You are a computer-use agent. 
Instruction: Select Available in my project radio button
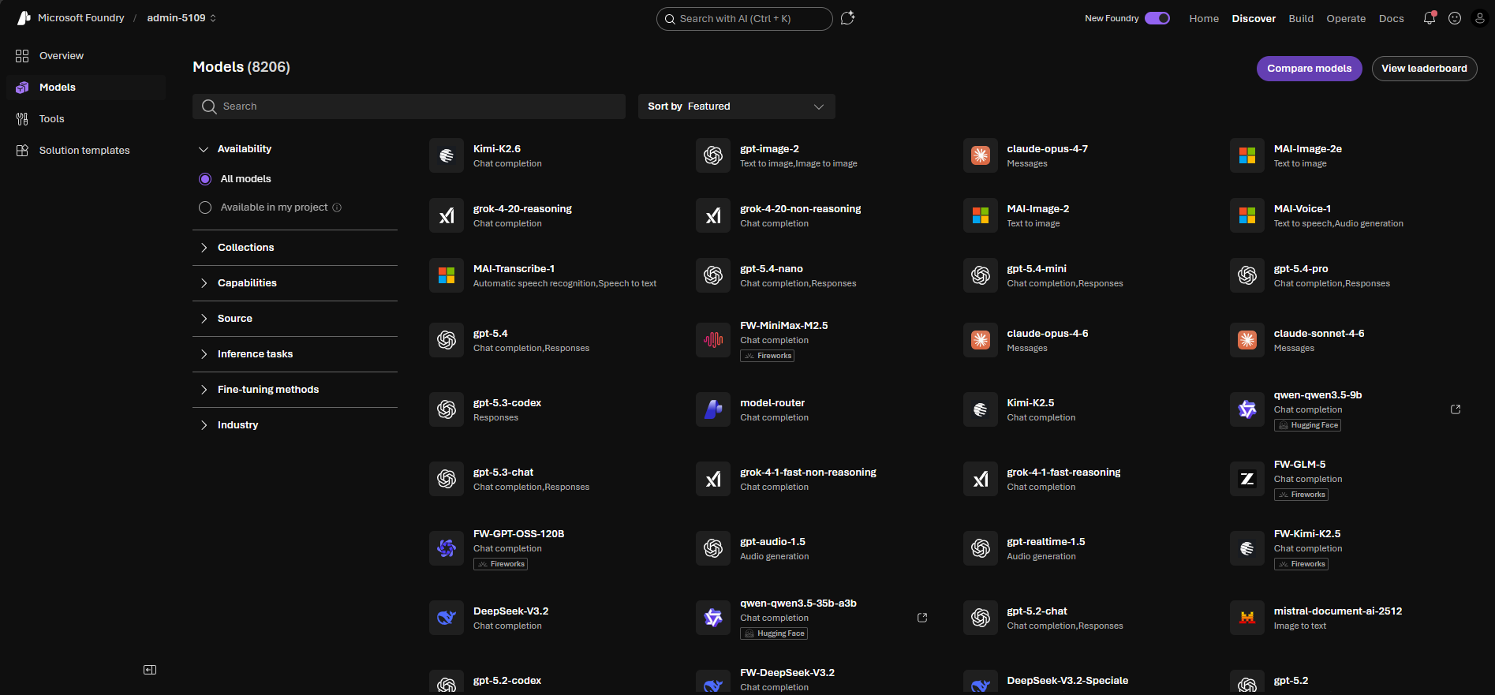205,207
